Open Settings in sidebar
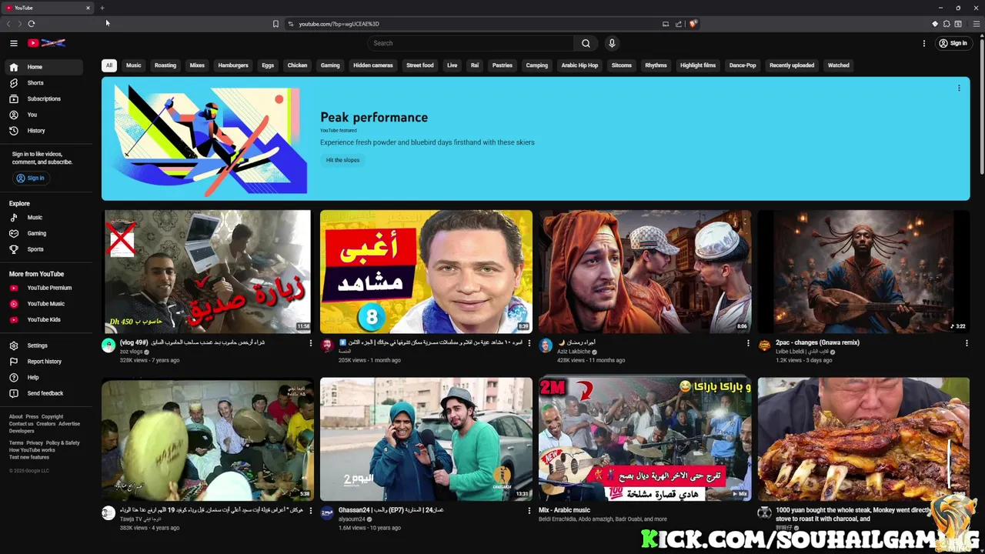Screen dimensions: 985x554 (43, 345)
